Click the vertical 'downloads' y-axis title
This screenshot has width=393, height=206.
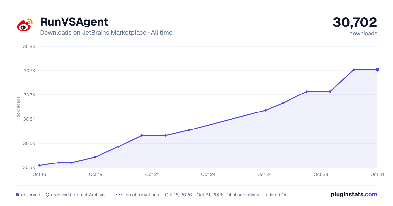pyautogui.click(x=18, y=107)
